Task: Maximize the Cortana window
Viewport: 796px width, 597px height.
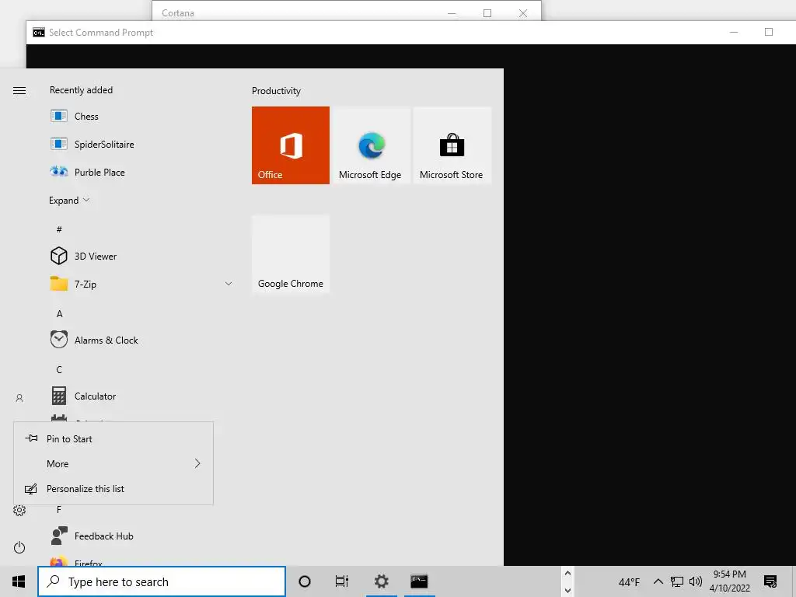Action: click(487, 13)
